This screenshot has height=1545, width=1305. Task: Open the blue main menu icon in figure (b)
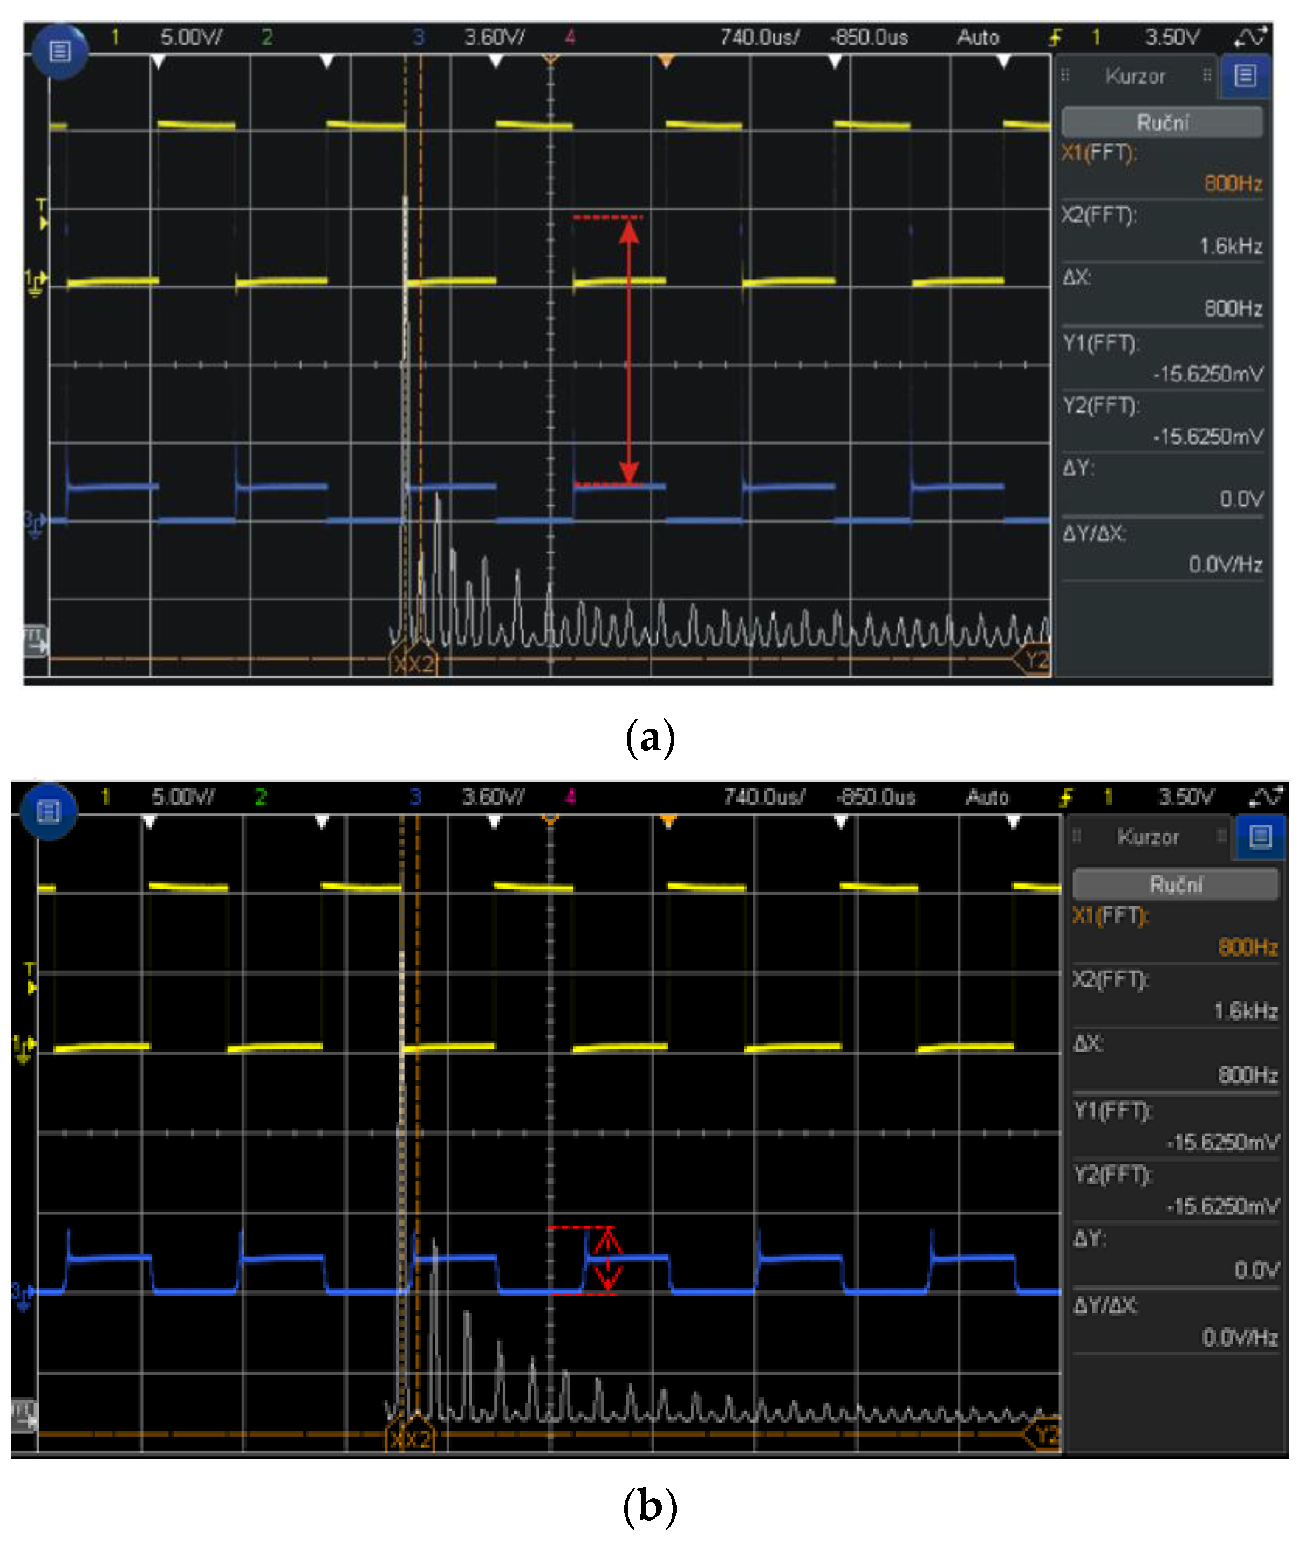coord(49,812)
